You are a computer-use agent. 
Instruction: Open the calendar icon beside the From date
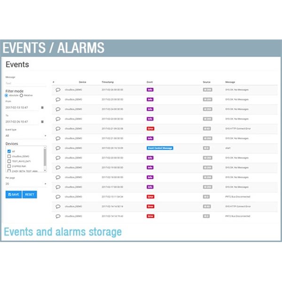[x=42, y=108]
